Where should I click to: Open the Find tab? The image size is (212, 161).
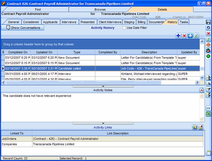pos(38,9)
